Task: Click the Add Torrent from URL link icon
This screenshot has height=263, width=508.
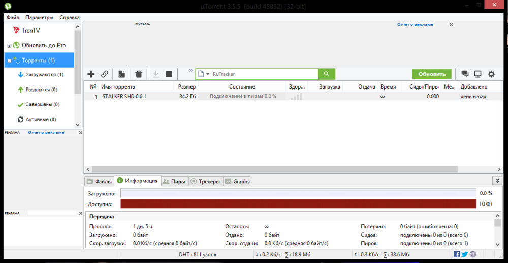Action: tap(104, 74)
